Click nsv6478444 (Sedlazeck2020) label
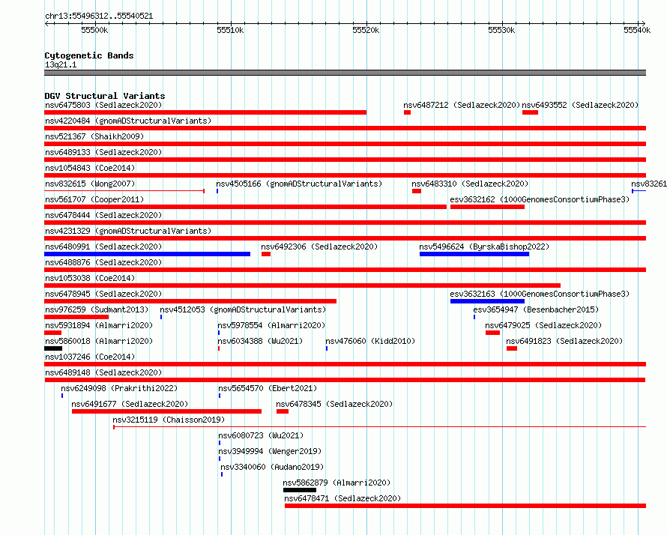This screenshot has height=535, width=667. pyautogui.click(x=103, y=215)
